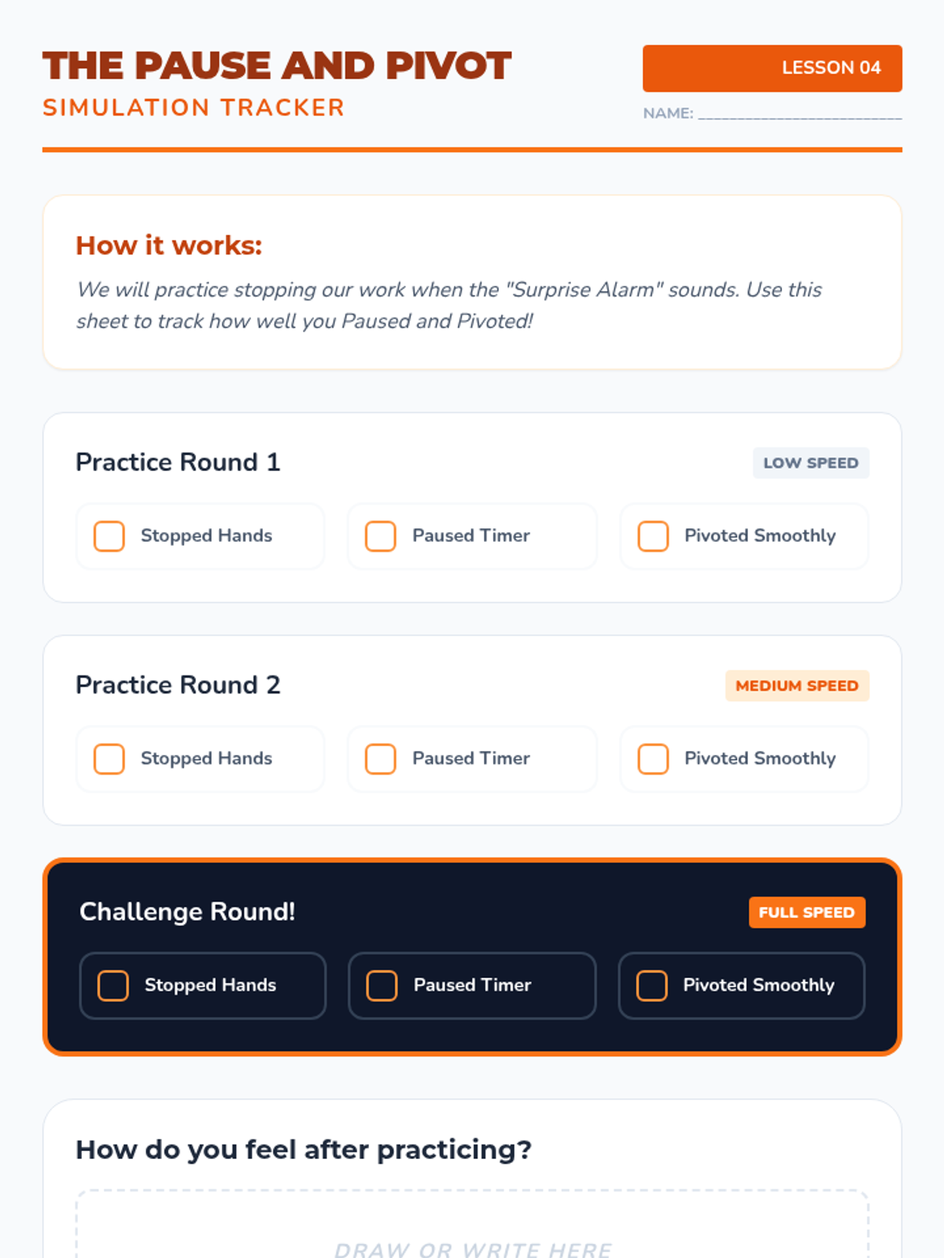Click the Challenge Round! heading

(187, 912)
